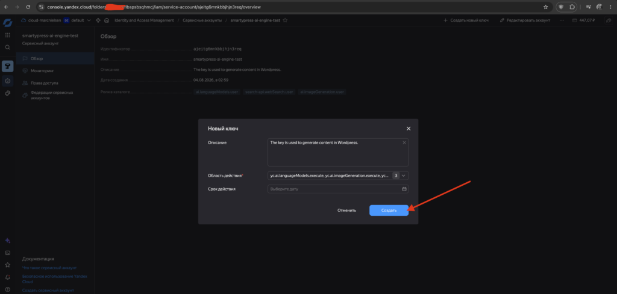
Task: Launch the Cloud Shell terminal icon
Action: pyautogui.click(x=7, y=253)
